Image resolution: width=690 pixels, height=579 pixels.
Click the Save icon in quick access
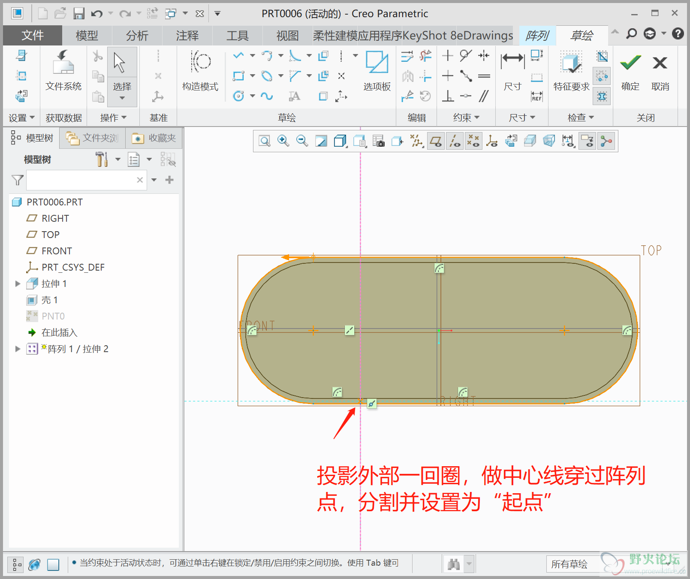(78, 14)
